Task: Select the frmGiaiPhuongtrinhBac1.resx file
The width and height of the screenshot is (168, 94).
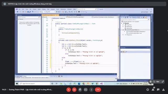Action: [x=135, y=33]
